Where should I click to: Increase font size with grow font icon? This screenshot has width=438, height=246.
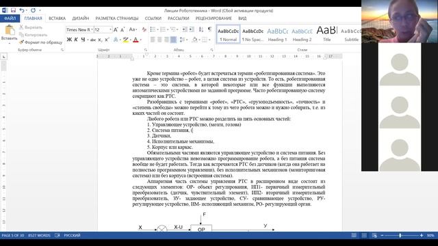(116, 29)
